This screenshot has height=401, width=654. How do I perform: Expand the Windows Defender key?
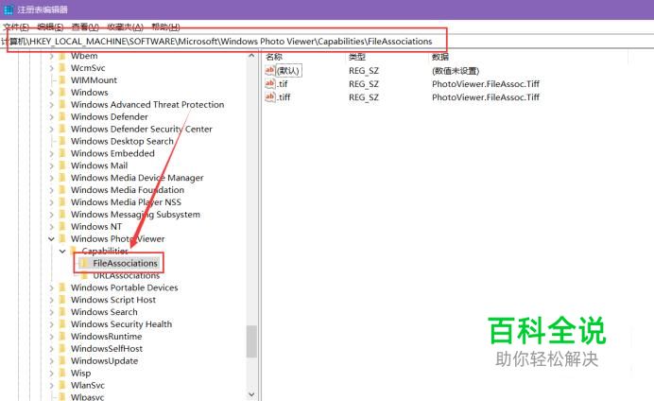pos(51,117)
